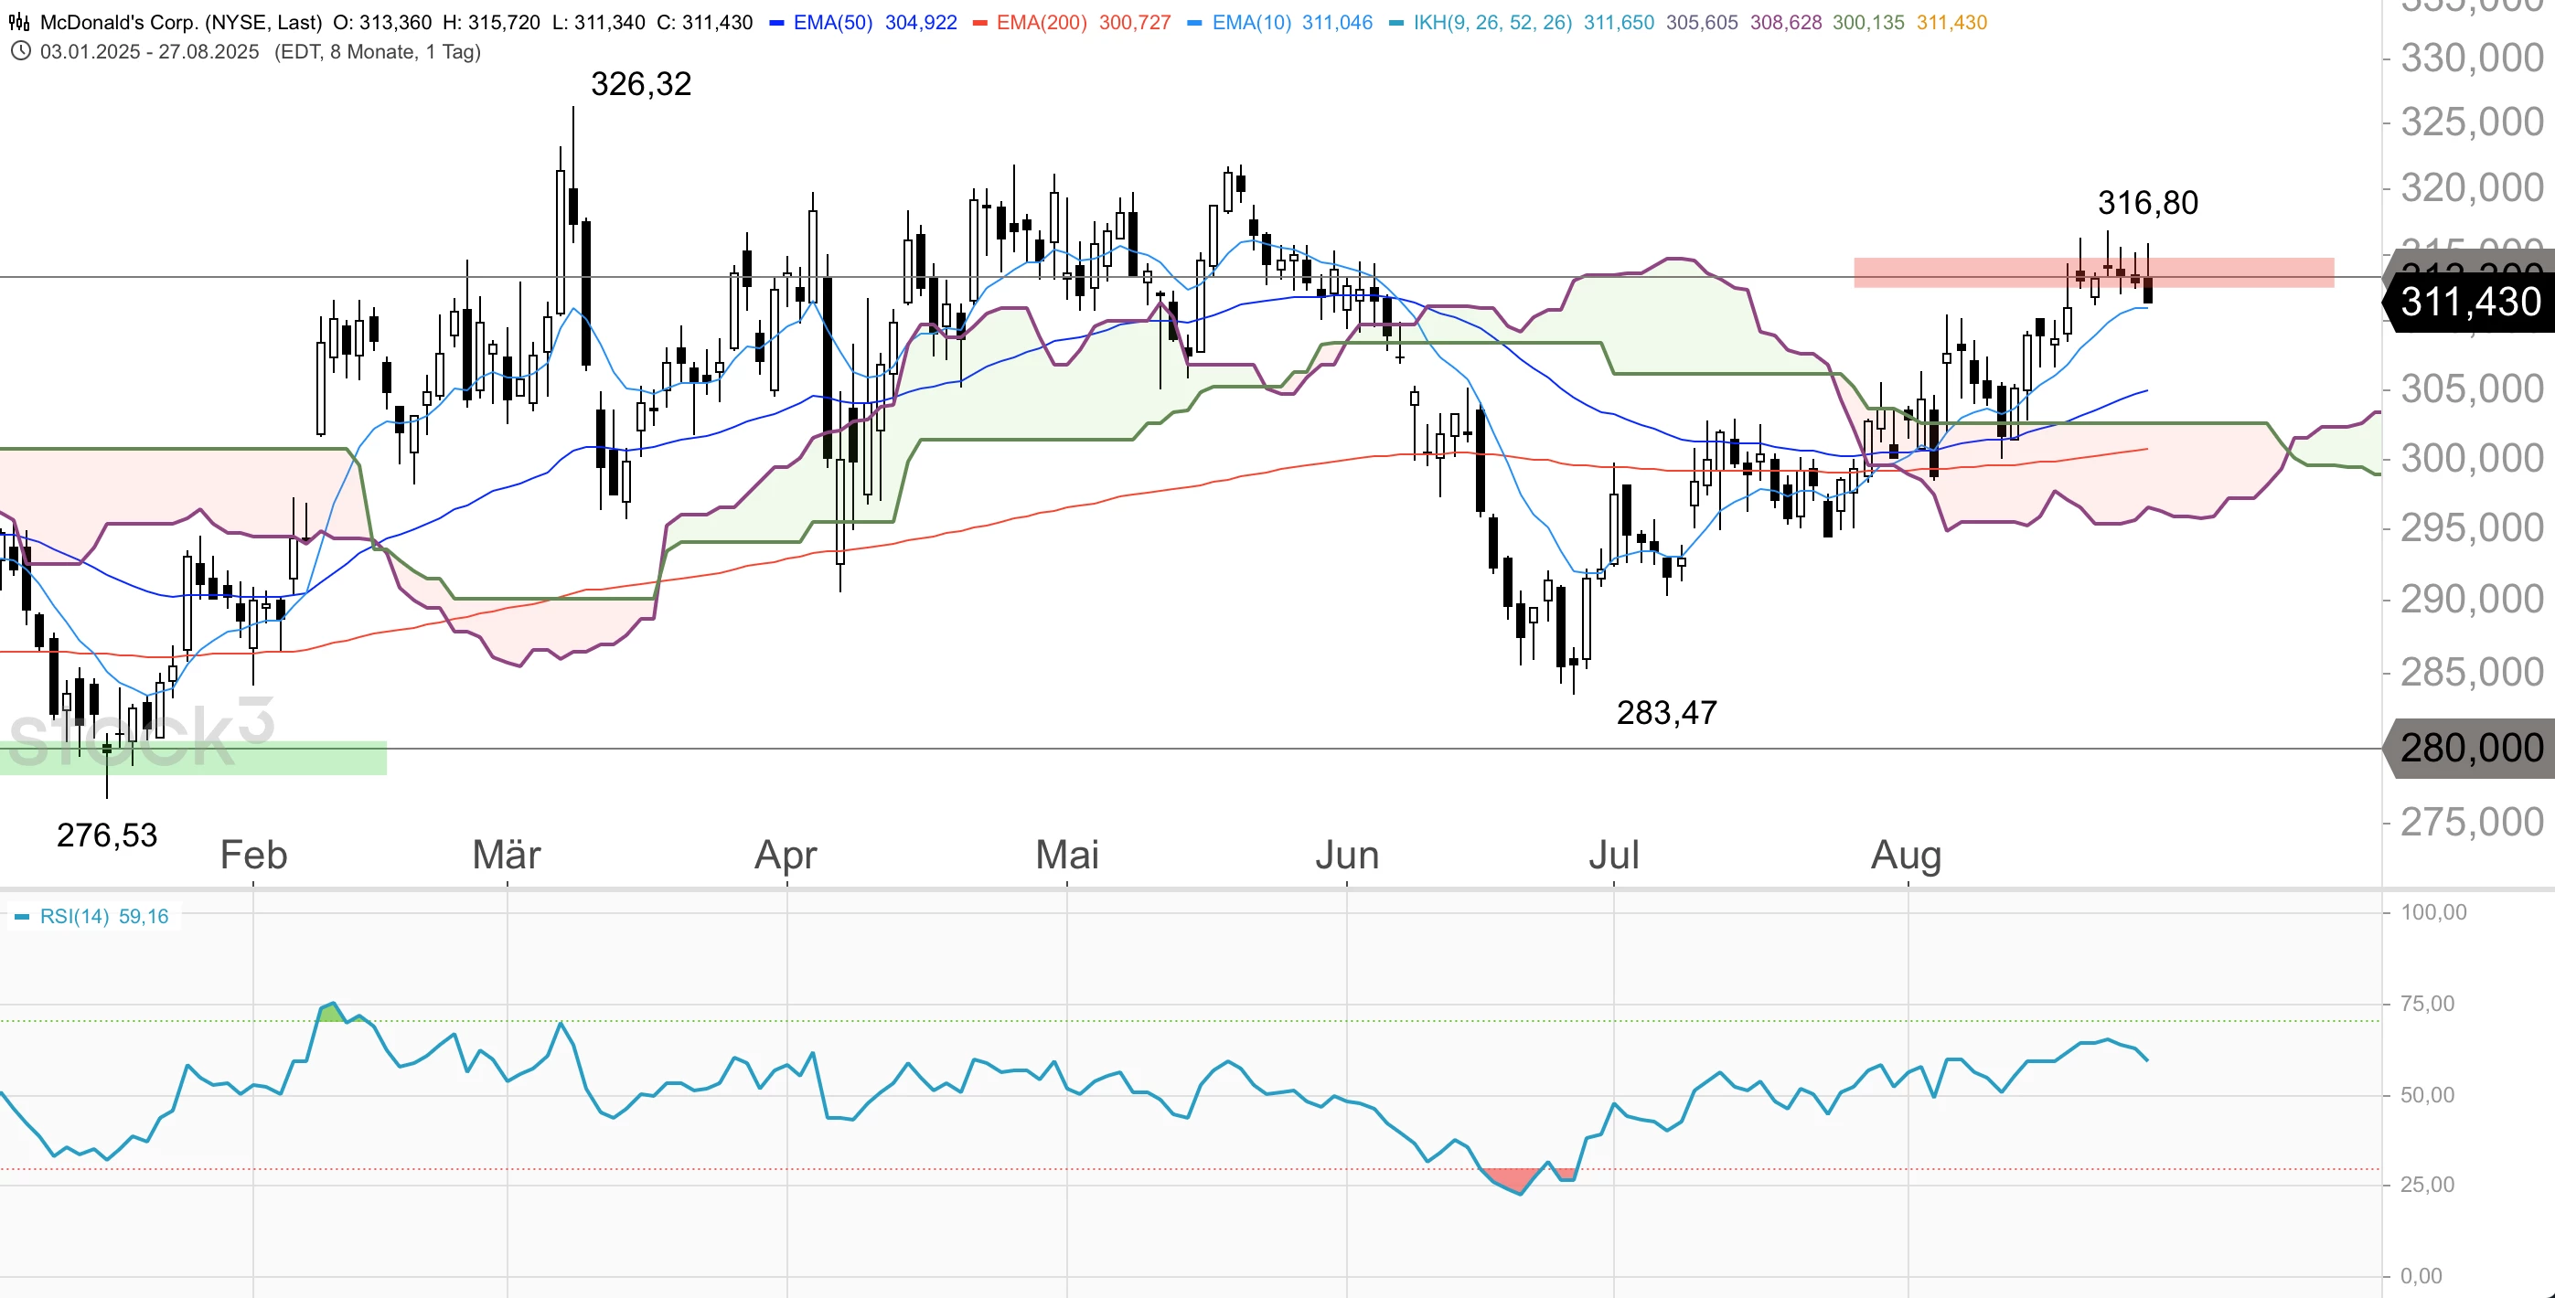Click the 283,47 low annotation
Viewport: 2555px width, 1298px height.
[x=1666, y=713]
